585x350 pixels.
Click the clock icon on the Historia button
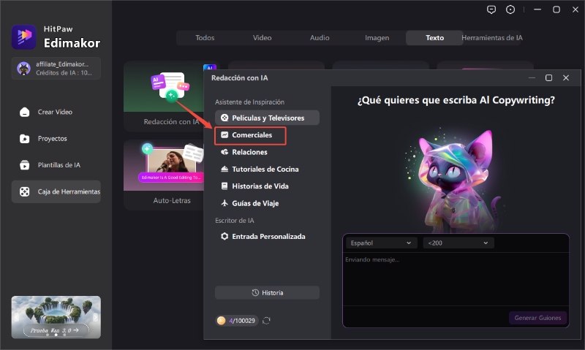[255, 292]
